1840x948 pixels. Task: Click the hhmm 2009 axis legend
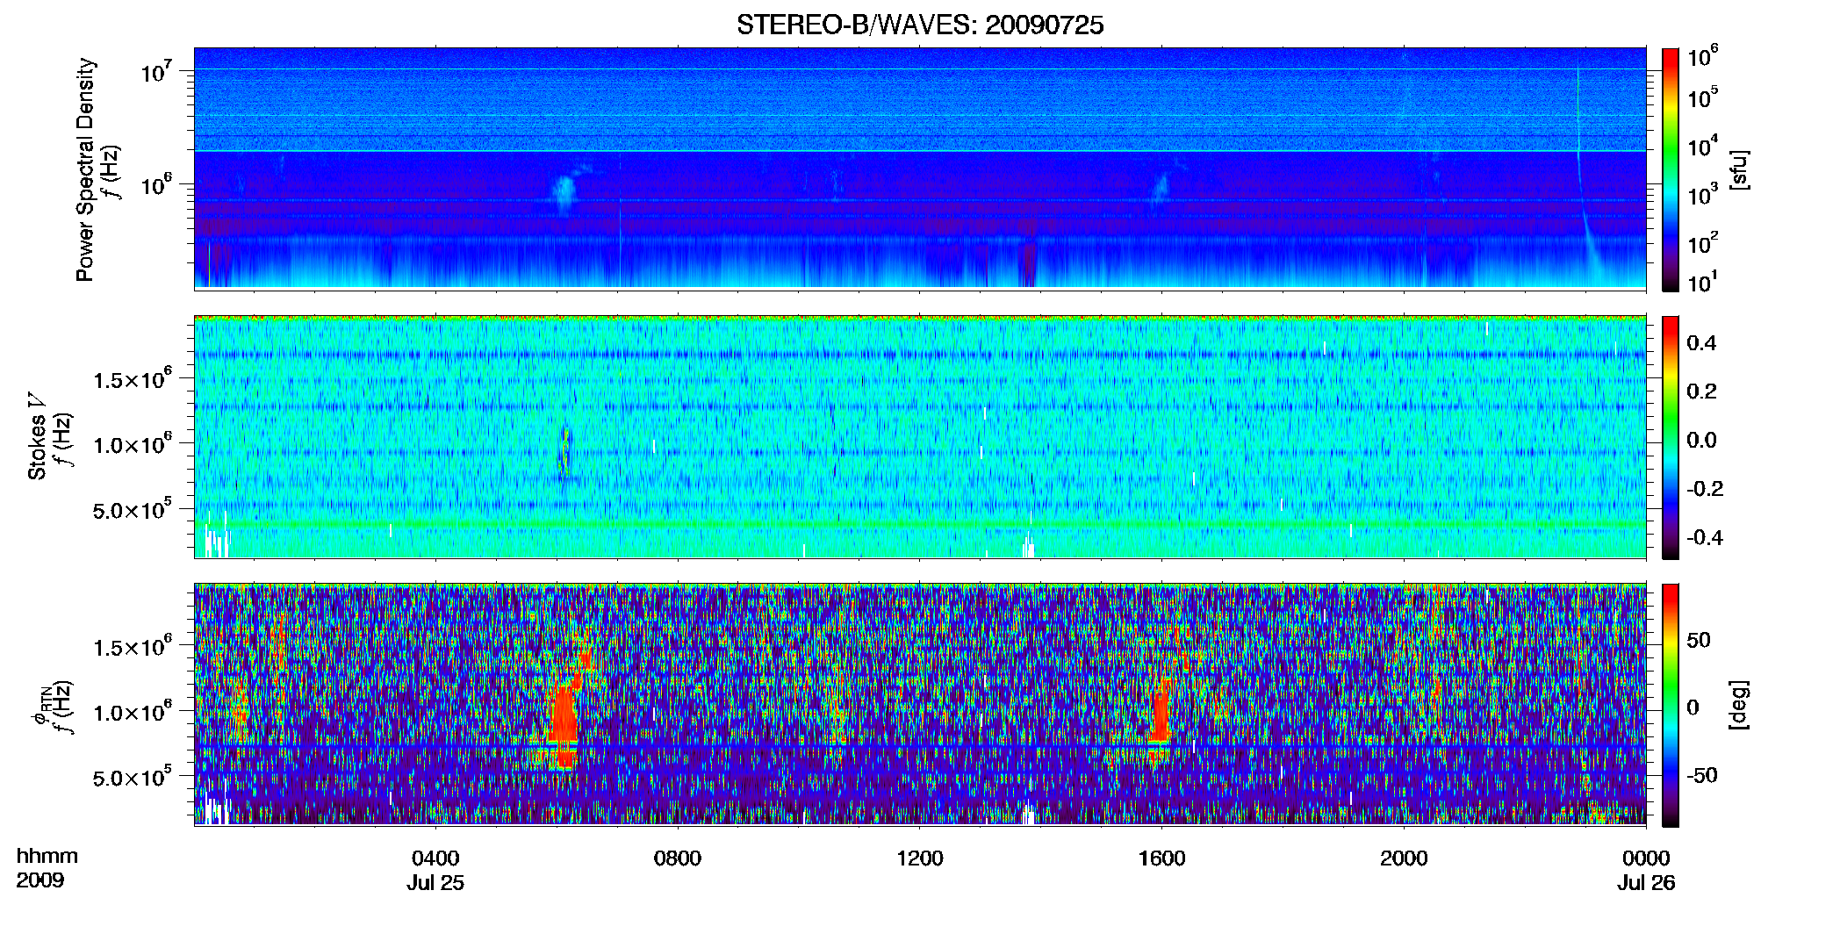(x=47, y=868)
